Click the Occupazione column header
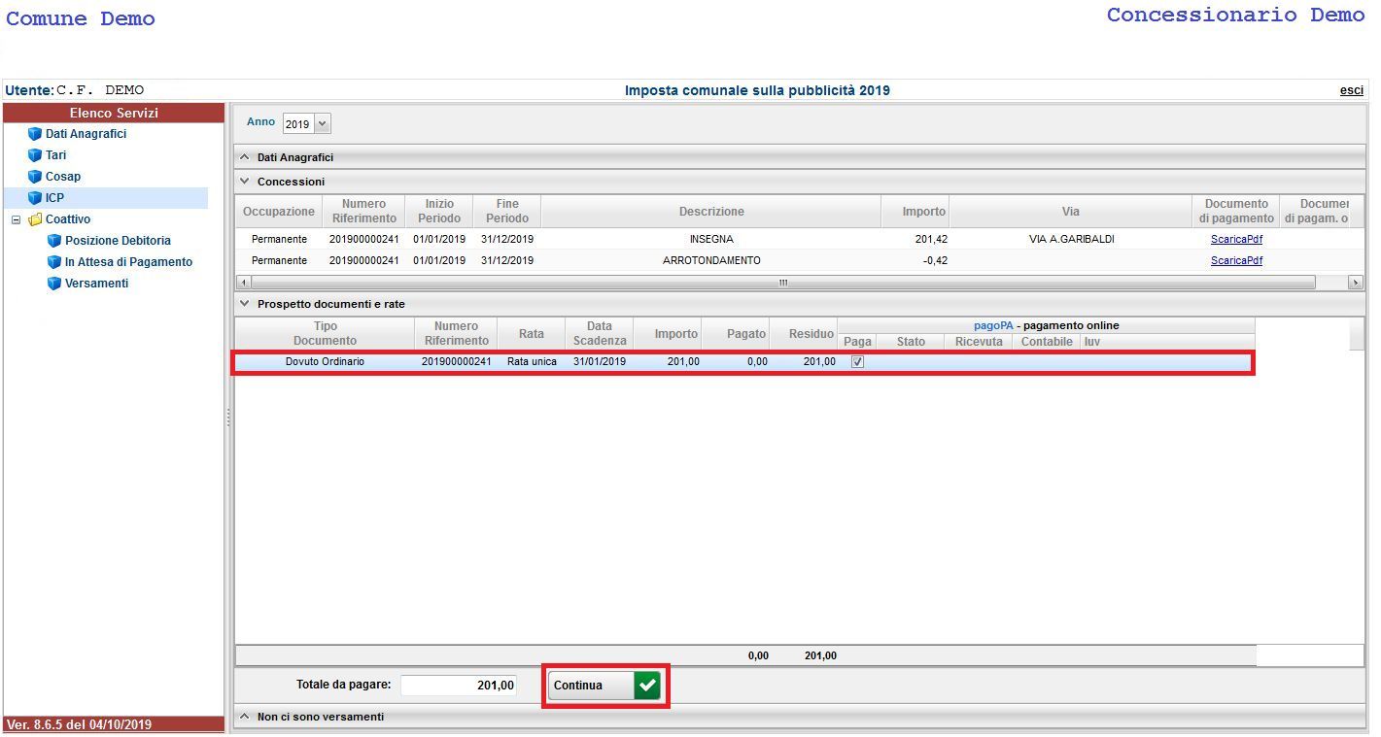 (x=279, y=212)
